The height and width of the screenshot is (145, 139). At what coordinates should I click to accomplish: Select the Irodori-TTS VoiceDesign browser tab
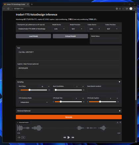click(16, 4)
